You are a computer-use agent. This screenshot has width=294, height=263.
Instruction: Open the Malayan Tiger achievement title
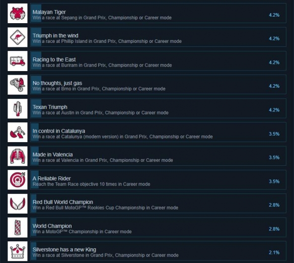[49, 12]
